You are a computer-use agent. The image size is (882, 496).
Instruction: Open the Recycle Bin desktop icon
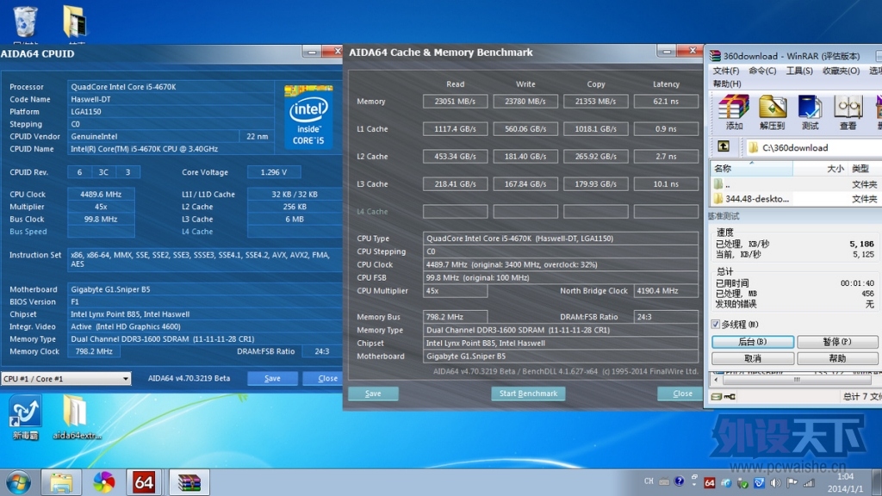pos(25,23)
